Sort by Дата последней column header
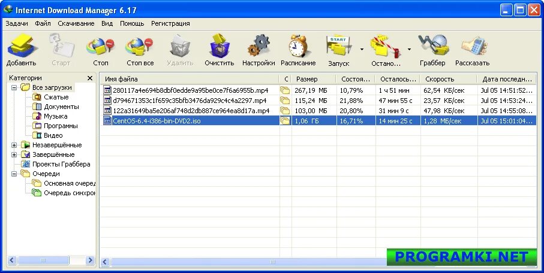544x273 pixels. pos(507,79)
